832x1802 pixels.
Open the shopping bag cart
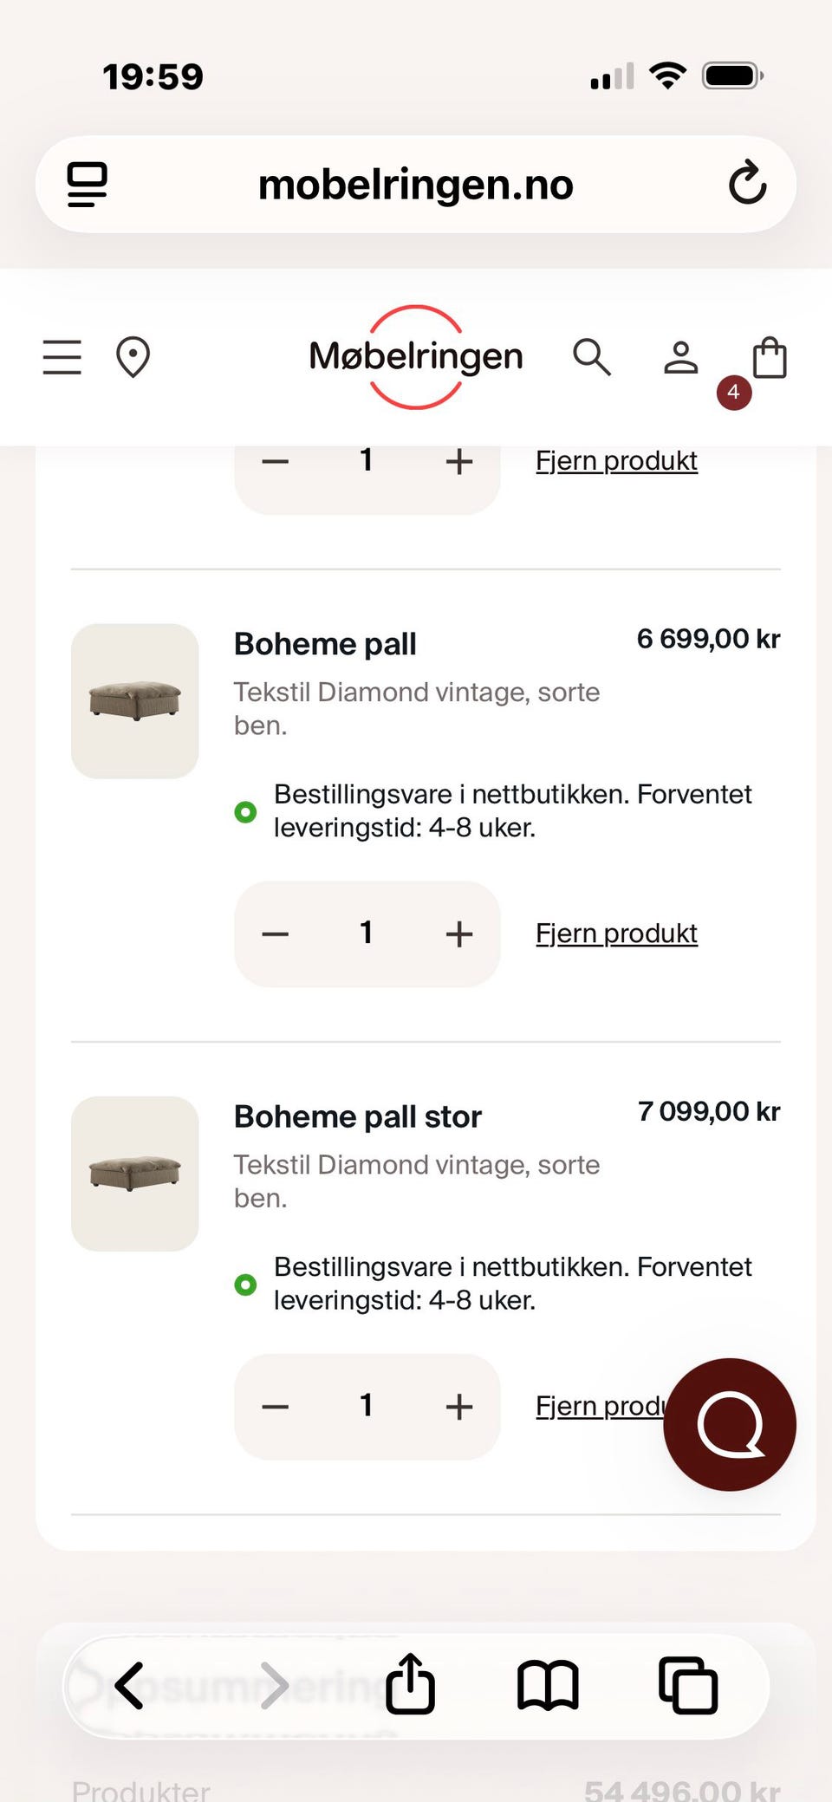769,359
